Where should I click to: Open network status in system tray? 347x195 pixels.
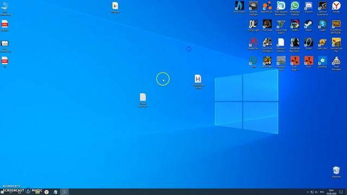pos(312,192)
